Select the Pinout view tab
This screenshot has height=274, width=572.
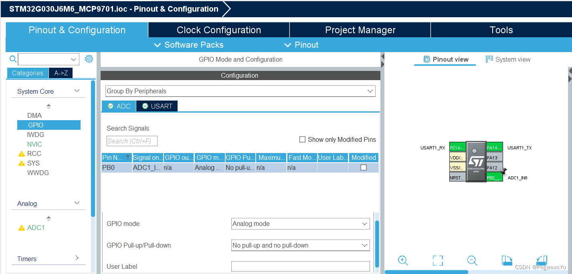pyautogui.click(x=446, y=59)
